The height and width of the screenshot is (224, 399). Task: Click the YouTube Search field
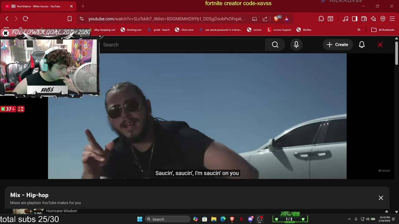pyautogui.click(x=182, y=45)
